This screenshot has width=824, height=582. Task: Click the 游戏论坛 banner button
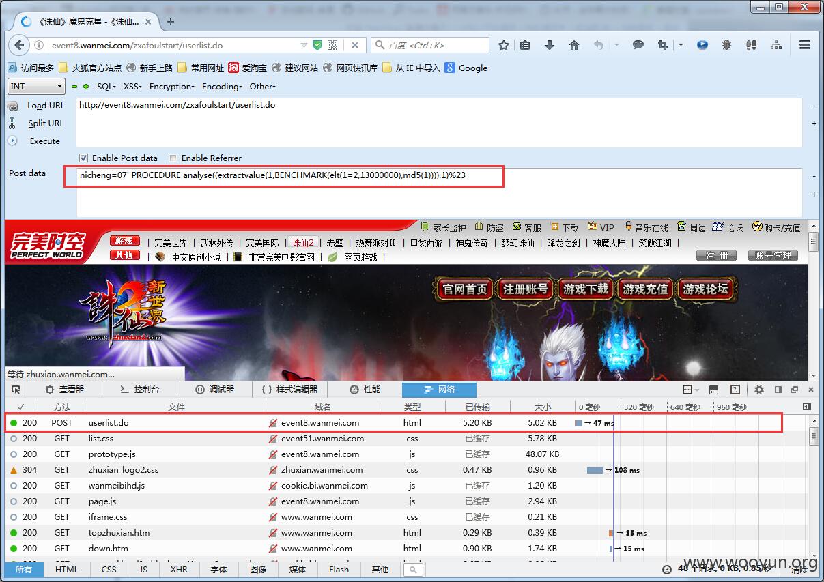pos(705,289)
